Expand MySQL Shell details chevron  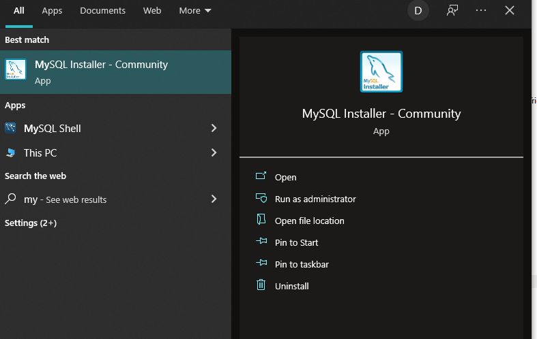point(214,128)
